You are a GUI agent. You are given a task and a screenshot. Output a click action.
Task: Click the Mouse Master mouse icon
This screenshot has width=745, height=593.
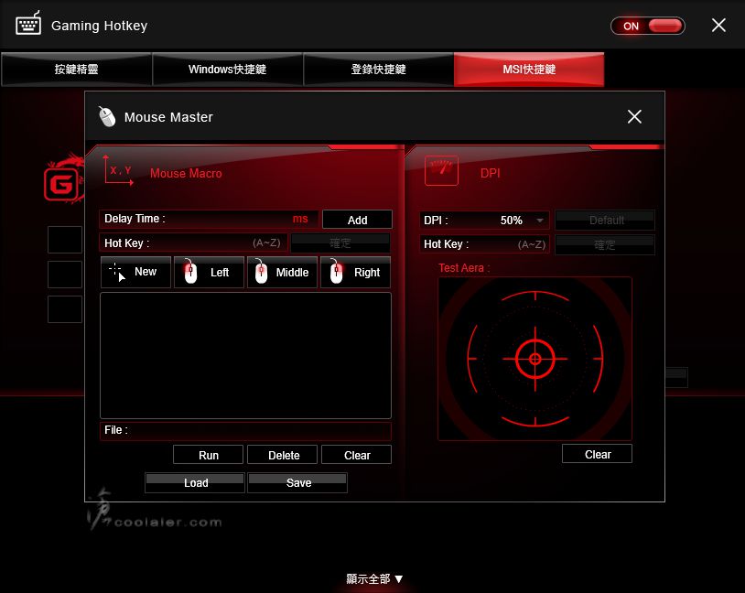pyautogui.click(x=107, y=116)
